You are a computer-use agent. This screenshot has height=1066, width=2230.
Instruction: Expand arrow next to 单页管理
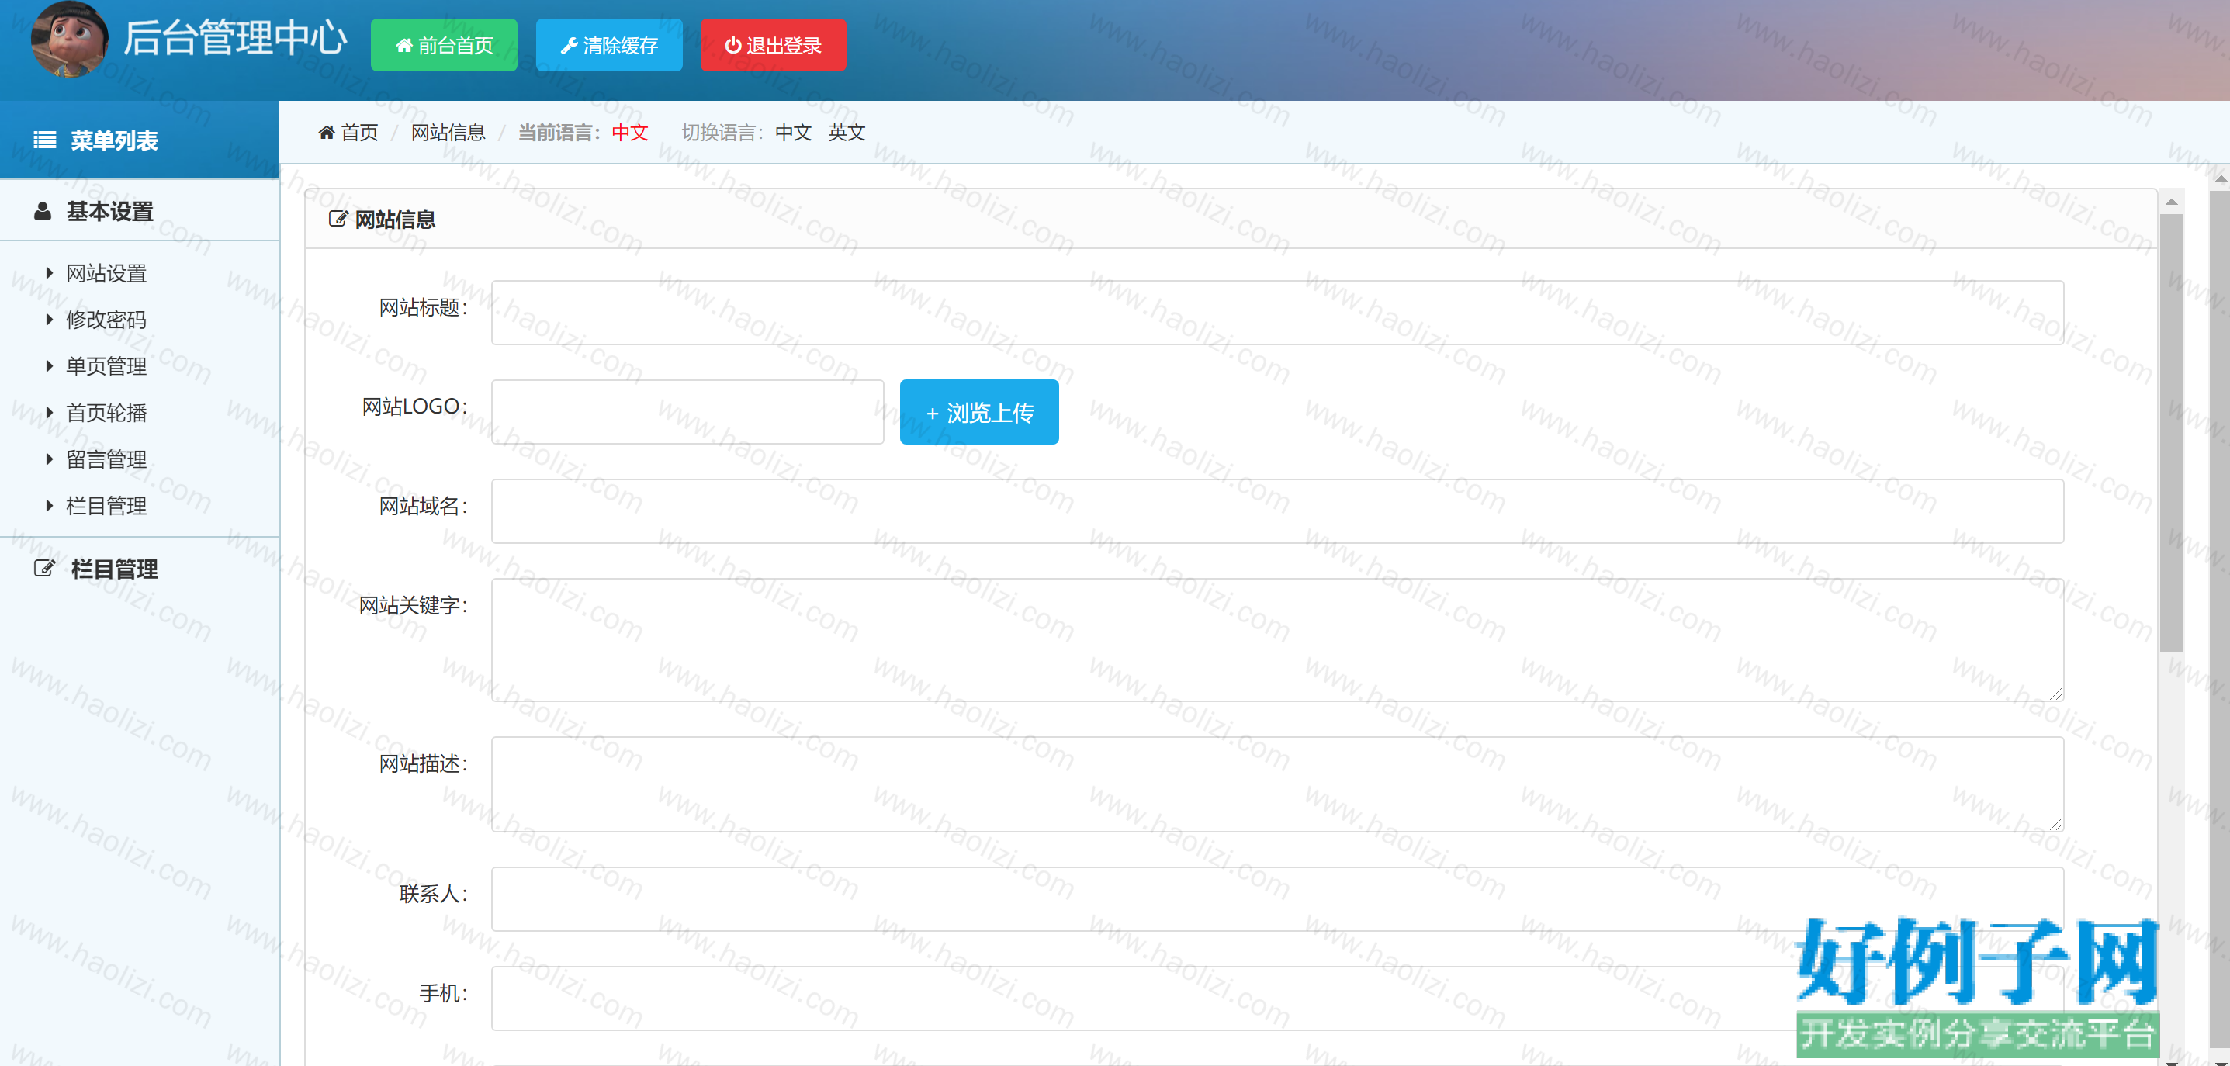50,367
